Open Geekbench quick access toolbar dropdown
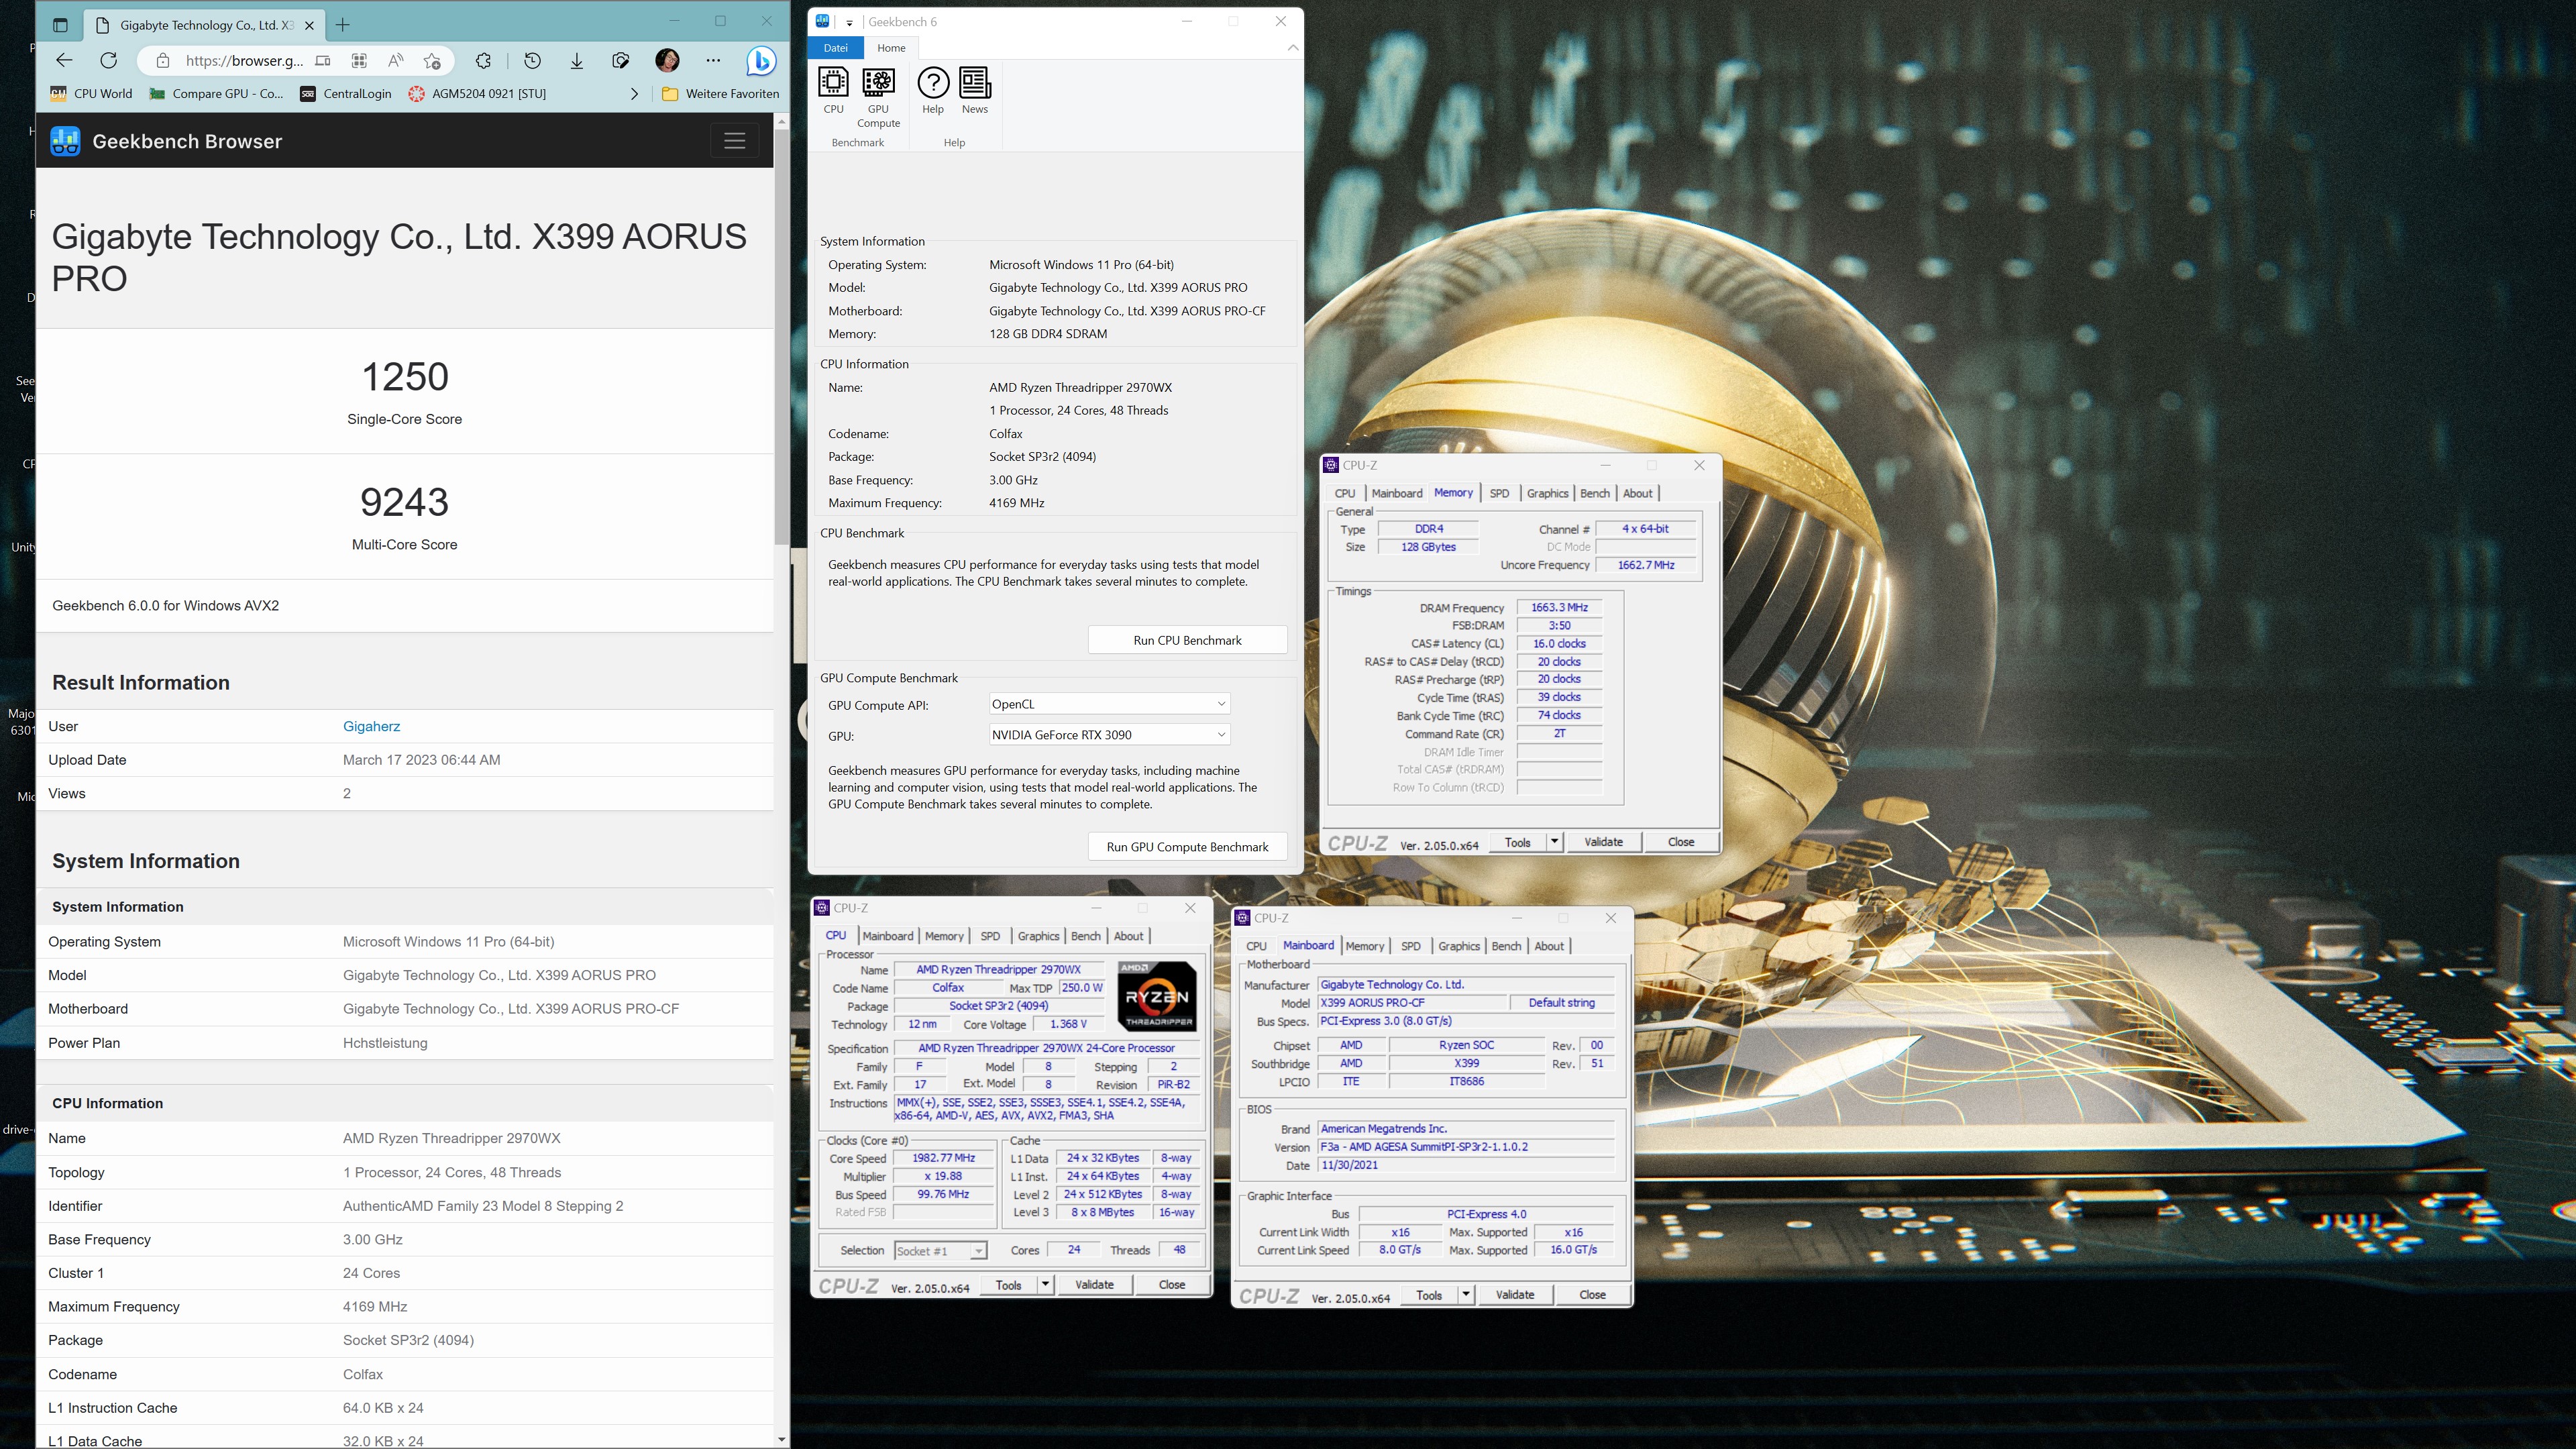This screenshot has width=2576, height=1449. click(848, 22)
